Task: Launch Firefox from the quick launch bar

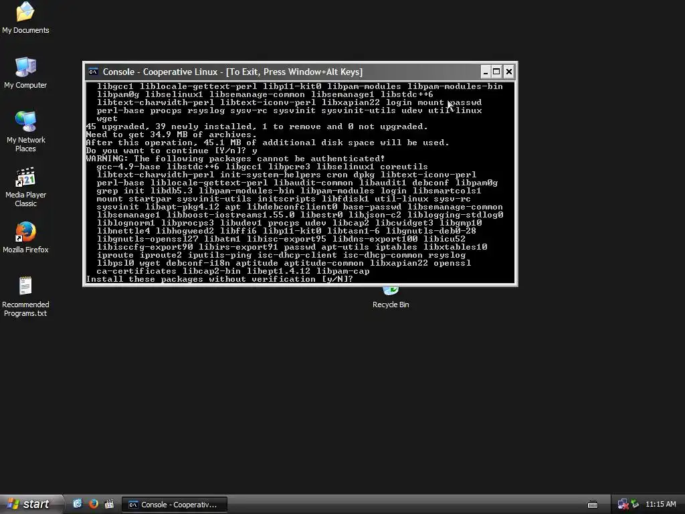Action: [x=94, y=504]
